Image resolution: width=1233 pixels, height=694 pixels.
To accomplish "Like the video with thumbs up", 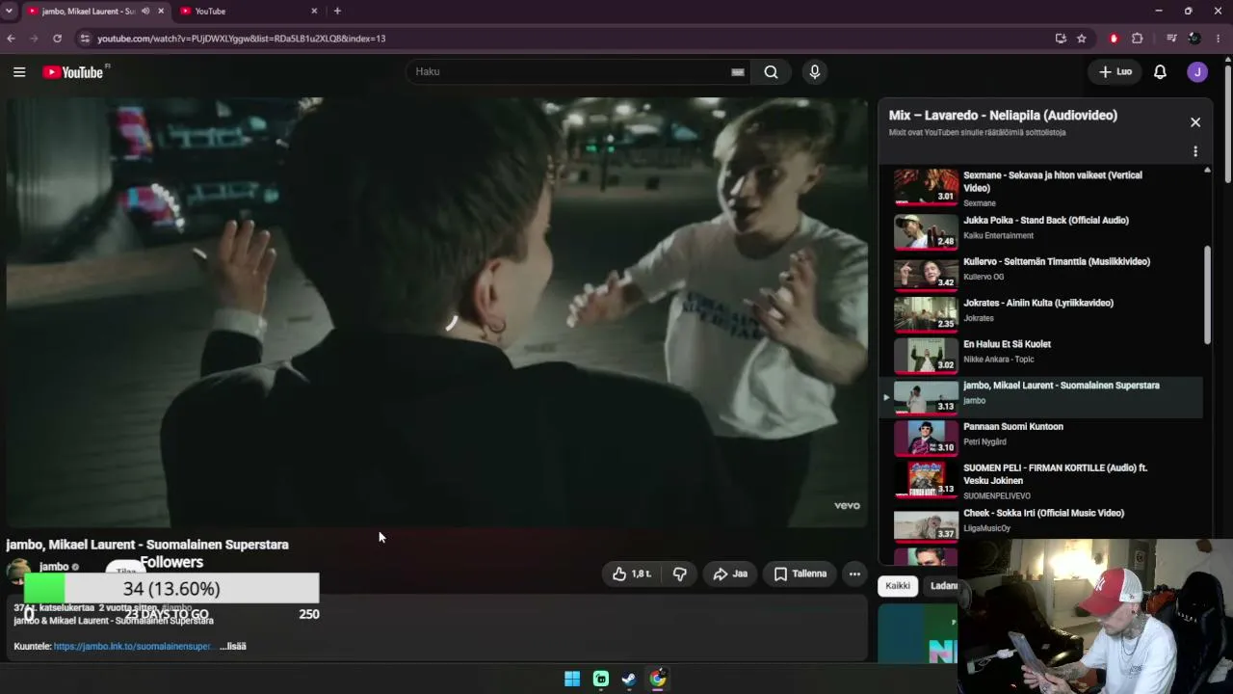I will pos(632,574).
